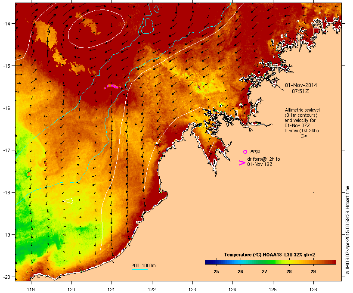Click the 'Argo' legend label
Image resolution: width=353 pixels, height=293 pixels.
click(x=255, y=151)
